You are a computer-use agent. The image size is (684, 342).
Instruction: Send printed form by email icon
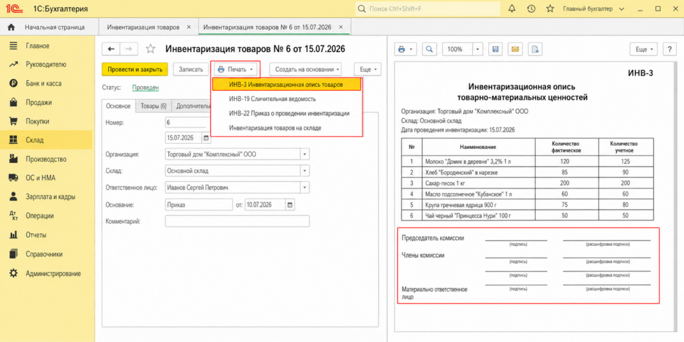[x=515, y=49]
